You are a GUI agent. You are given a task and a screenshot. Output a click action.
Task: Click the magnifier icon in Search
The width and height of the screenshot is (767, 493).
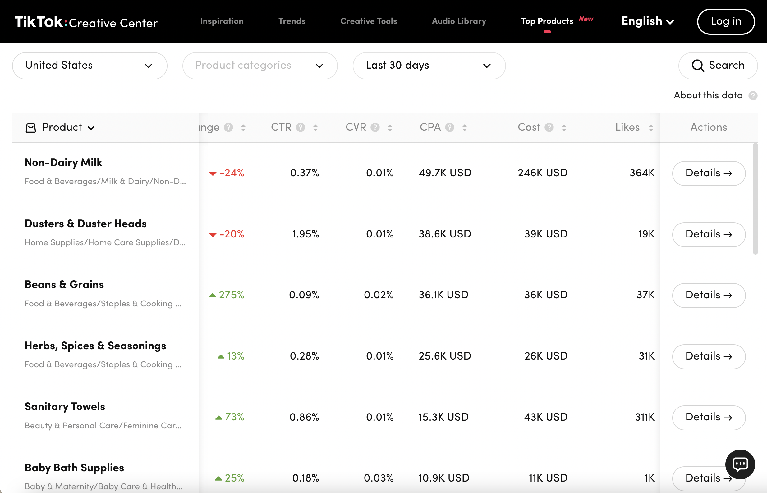tap(697, 66)
